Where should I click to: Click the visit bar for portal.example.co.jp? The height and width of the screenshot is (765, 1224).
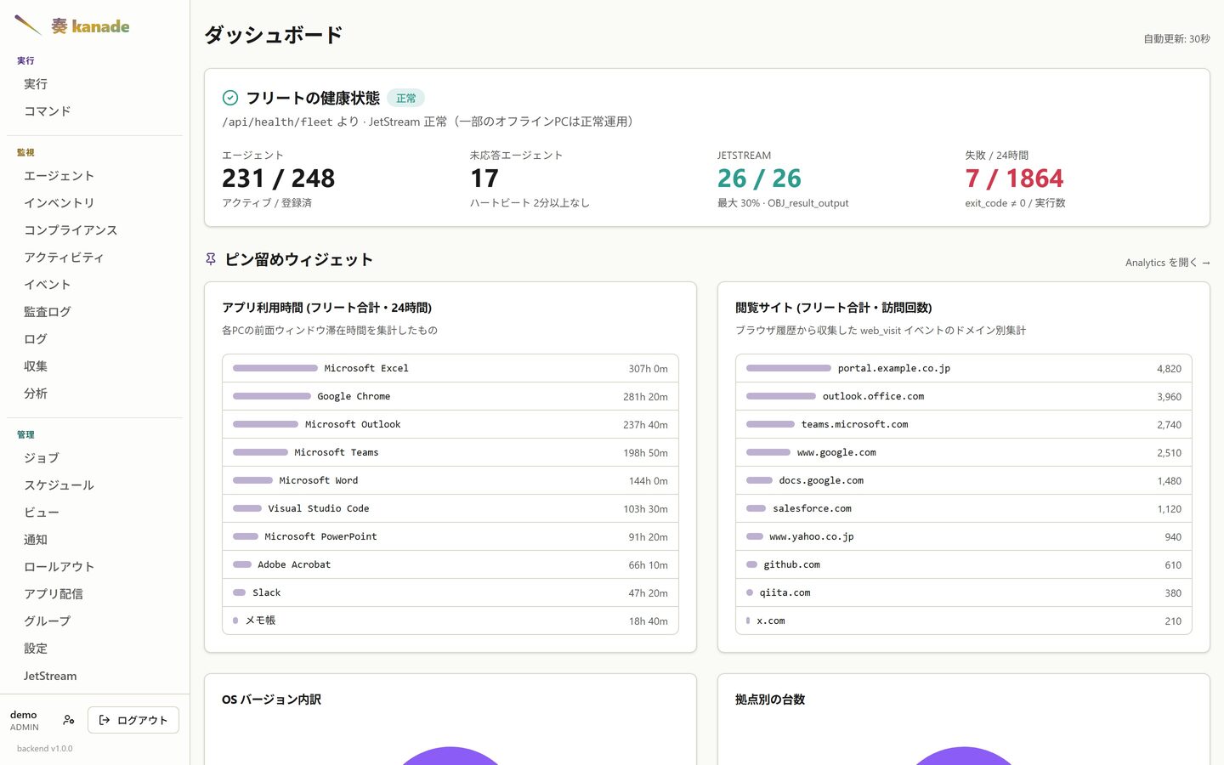(x=789, y=368)
